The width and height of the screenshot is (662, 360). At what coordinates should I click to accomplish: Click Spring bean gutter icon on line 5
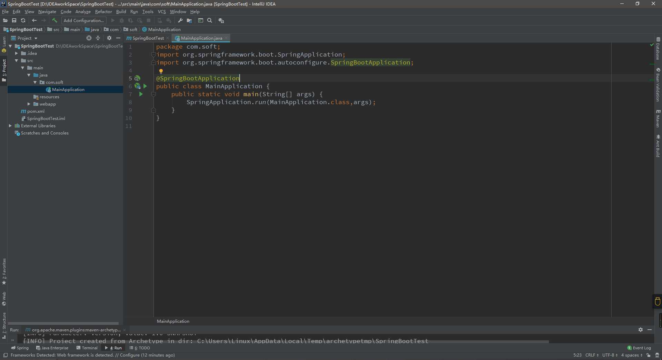[137, 78]
